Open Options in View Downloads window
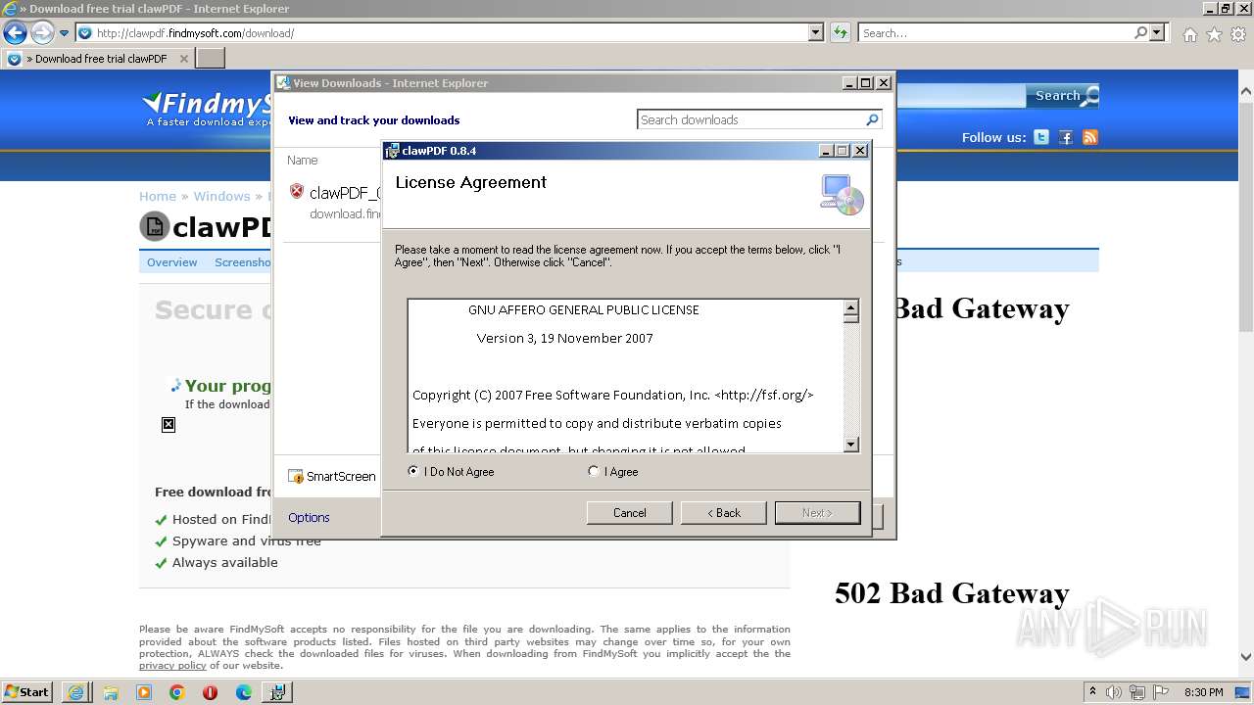 point(309,518)
